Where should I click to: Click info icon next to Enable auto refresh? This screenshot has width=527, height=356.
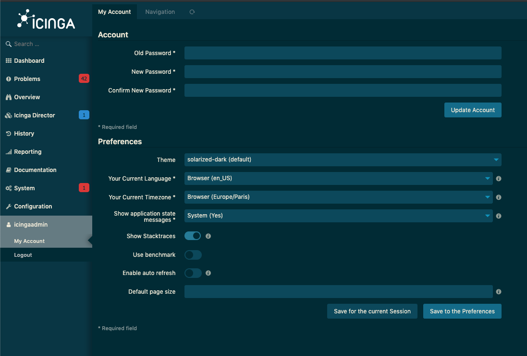(208, 273)
